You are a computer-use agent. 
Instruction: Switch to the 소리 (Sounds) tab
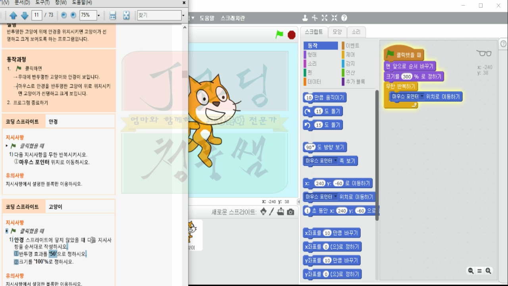356,32
